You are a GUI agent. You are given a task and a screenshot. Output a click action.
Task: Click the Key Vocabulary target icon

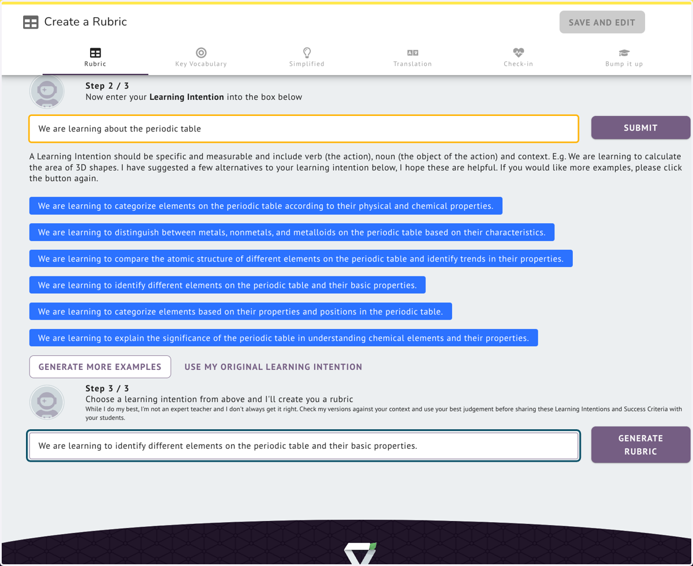201,53
